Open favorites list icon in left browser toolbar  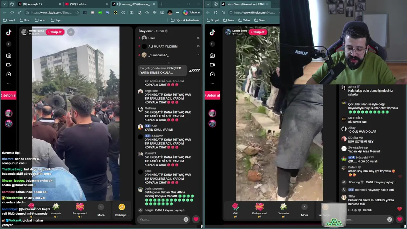(147, 12)
